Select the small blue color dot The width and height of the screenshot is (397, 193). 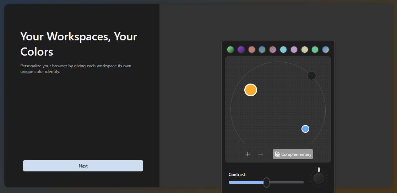[305, 129]
